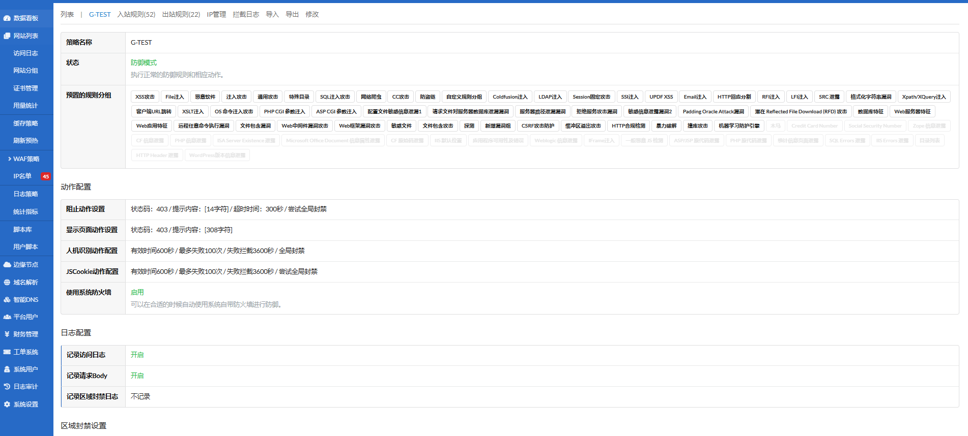Expand the WAF策略 chevron in sidebar

pyautogui.click(x=10, y=159)
